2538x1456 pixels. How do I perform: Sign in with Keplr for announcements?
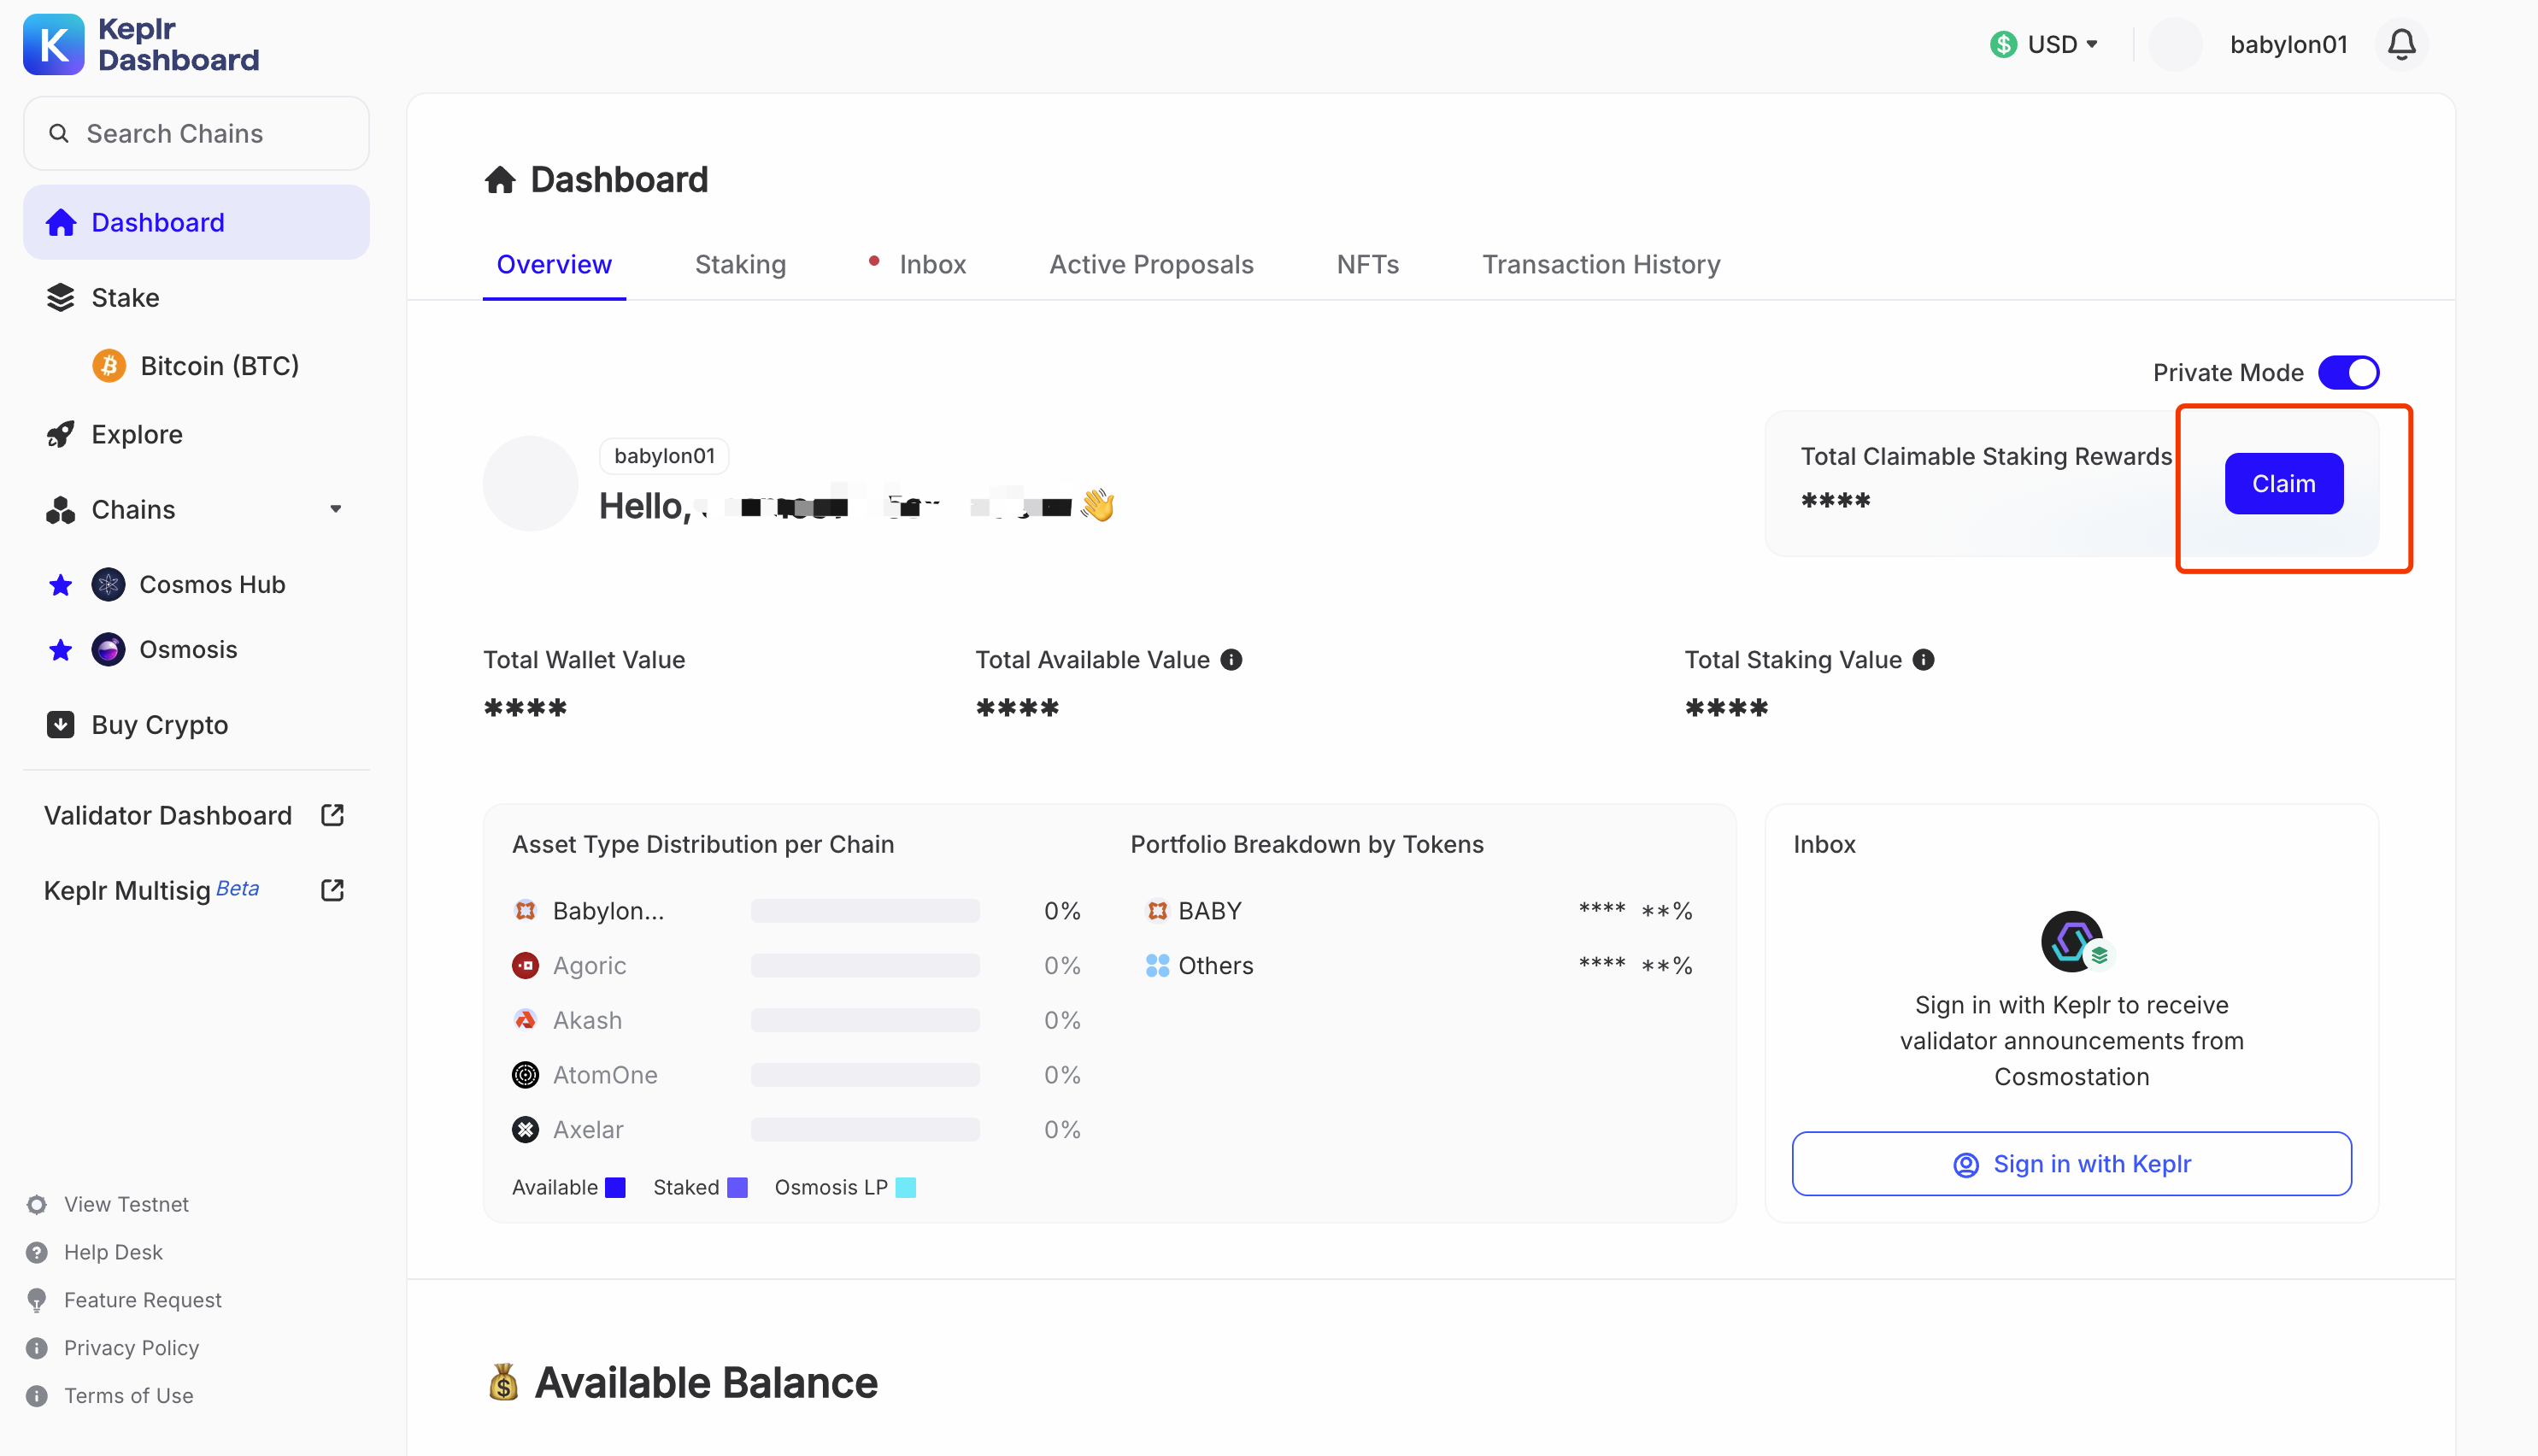[x=2071, y=1163]
